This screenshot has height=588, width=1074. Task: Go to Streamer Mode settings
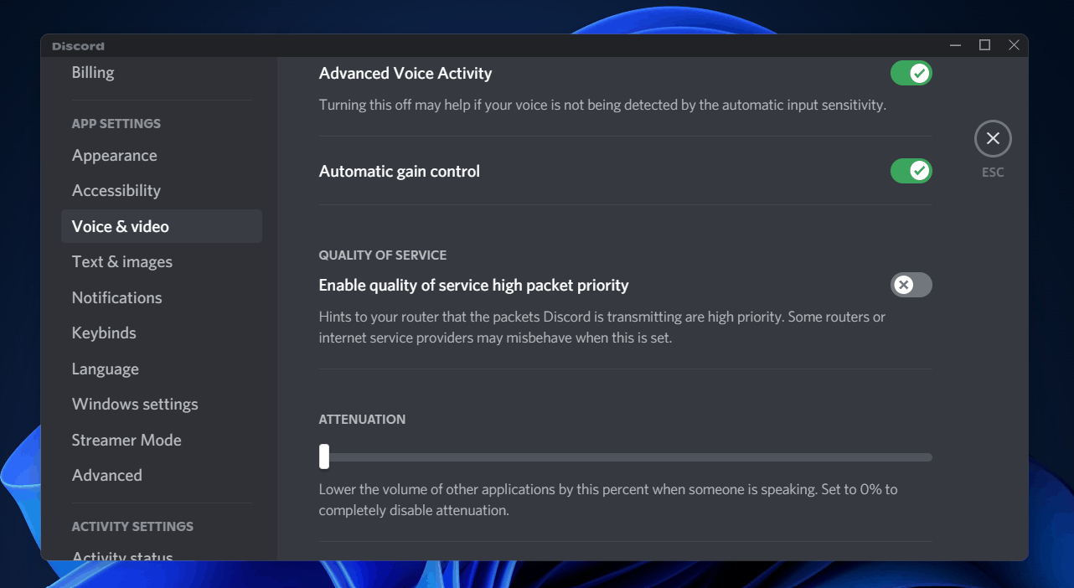point(127,441)
